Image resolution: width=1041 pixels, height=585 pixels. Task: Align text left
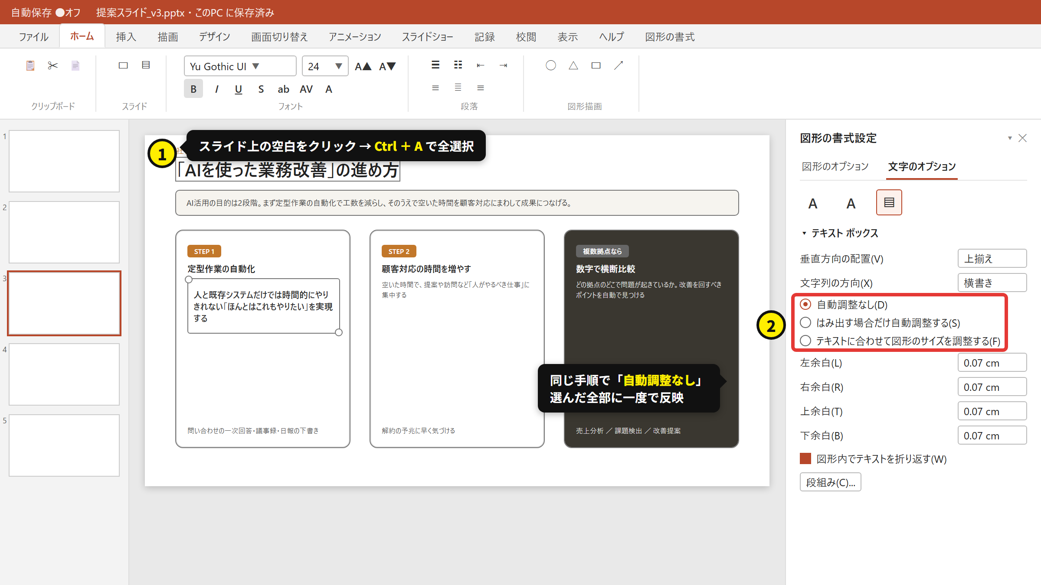point(435,88)
